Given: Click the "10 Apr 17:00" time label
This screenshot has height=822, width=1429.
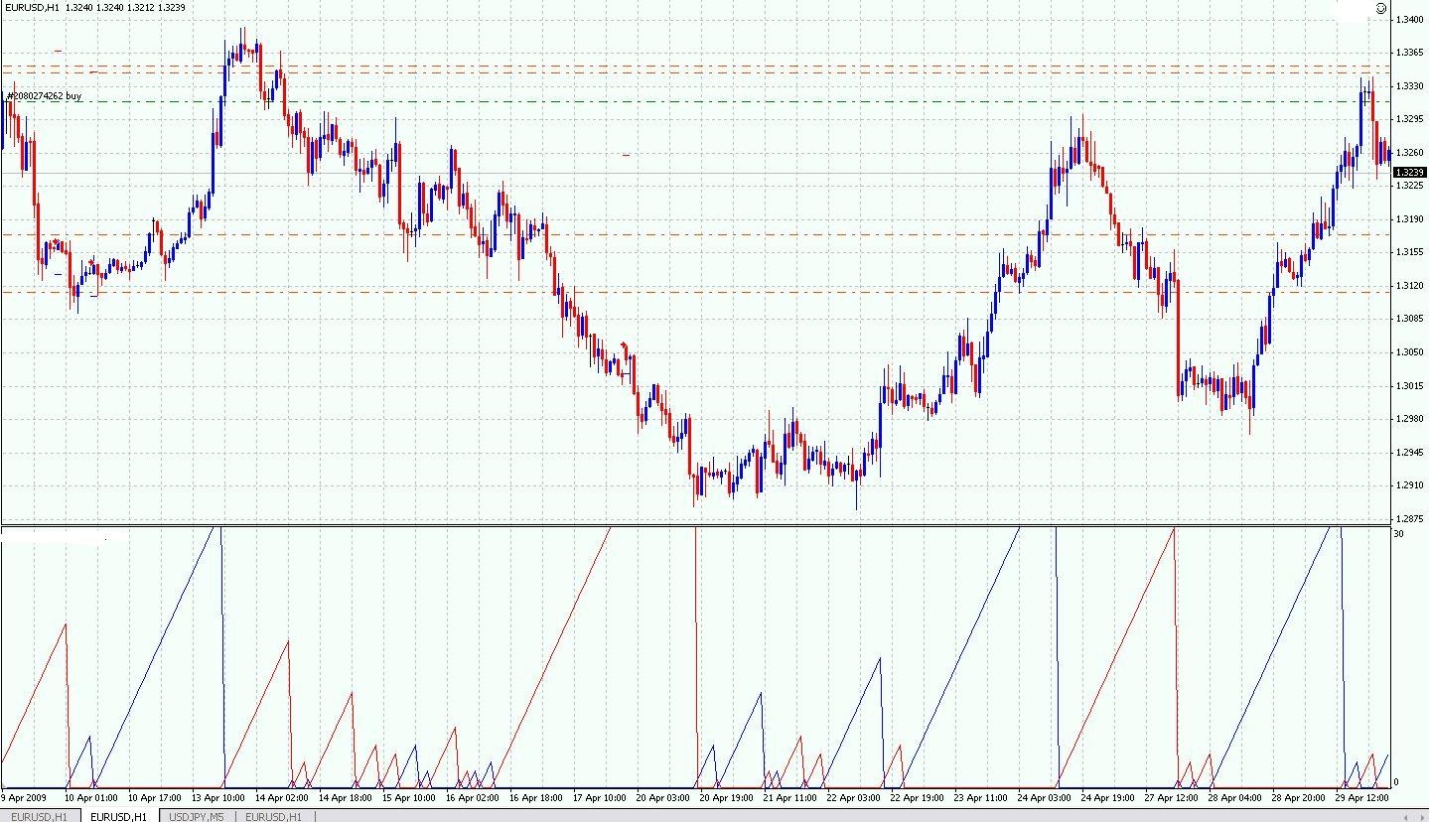Looking at the screenshot, I should (155, 797).
